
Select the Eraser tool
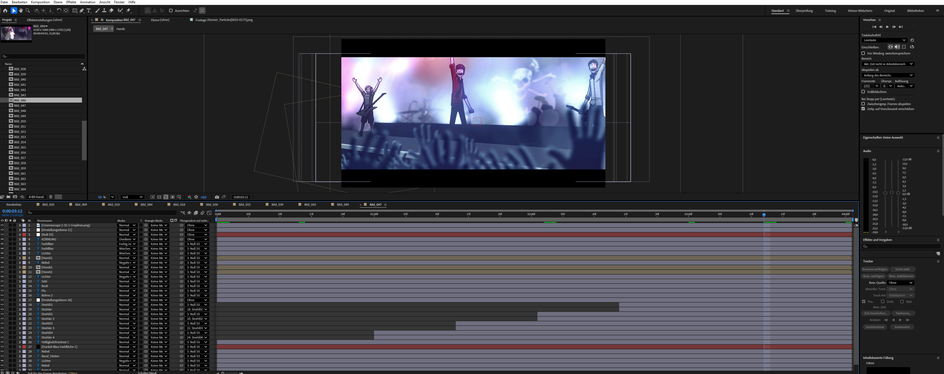point(111,11)
